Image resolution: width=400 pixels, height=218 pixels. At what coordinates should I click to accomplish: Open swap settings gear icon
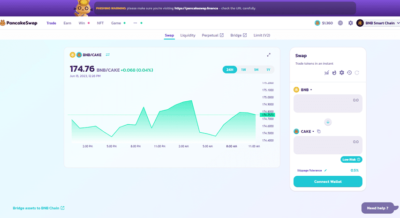click(x=342, y=73)
